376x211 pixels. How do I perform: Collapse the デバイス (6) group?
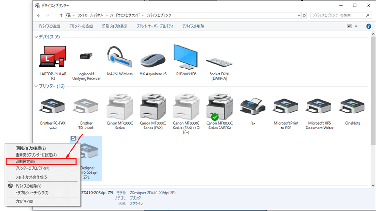pyautogui.click(x=36, y=37)
